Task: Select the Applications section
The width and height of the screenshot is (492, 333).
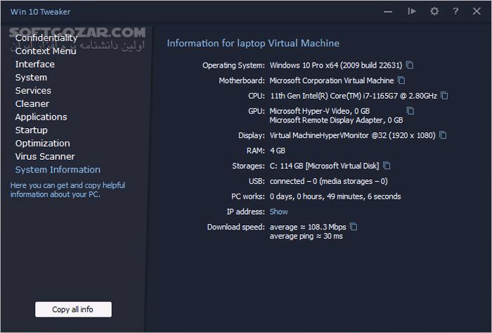Action: click(x=41, y=117)
